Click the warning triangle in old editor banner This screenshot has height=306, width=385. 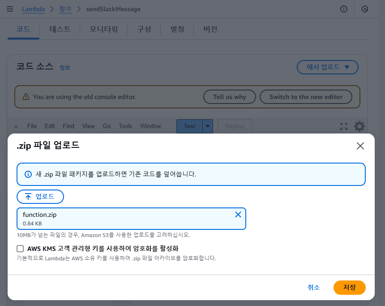26,97
